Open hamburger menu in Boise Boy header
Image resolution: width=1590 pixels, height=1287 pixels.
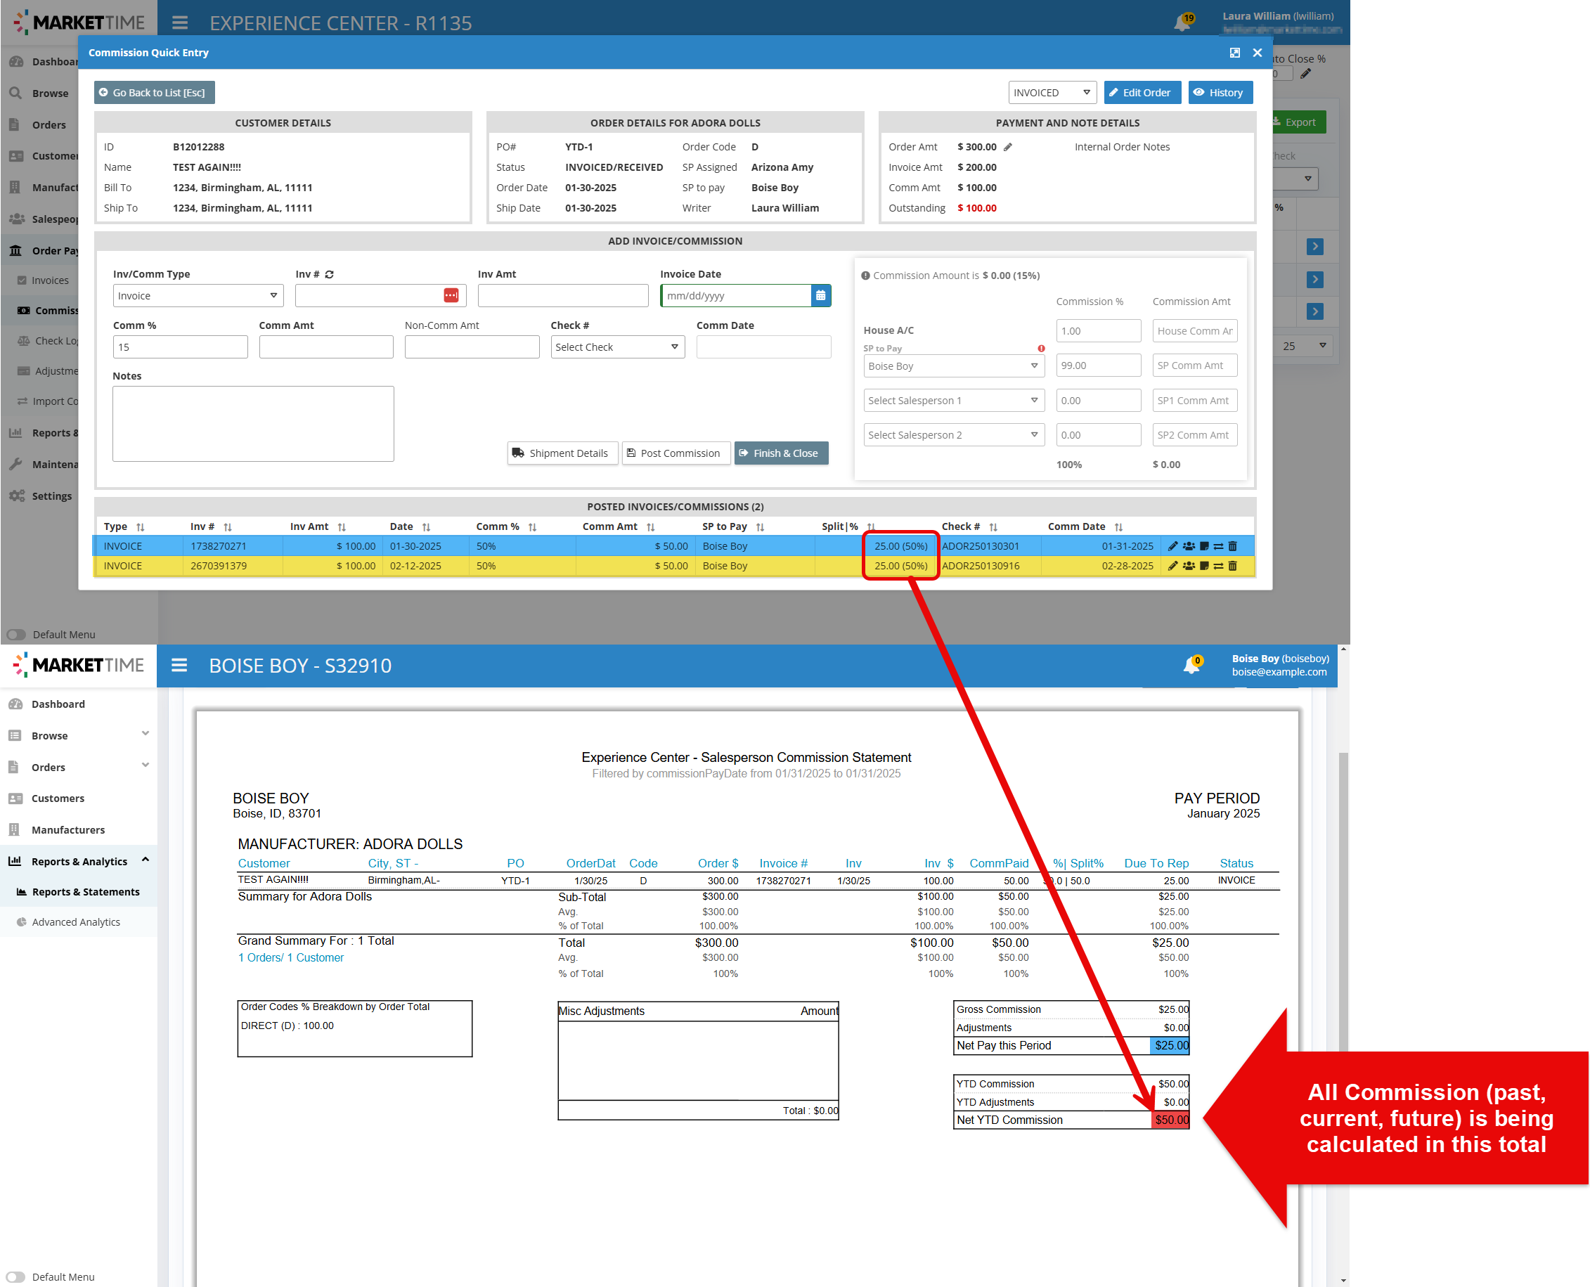179,665
